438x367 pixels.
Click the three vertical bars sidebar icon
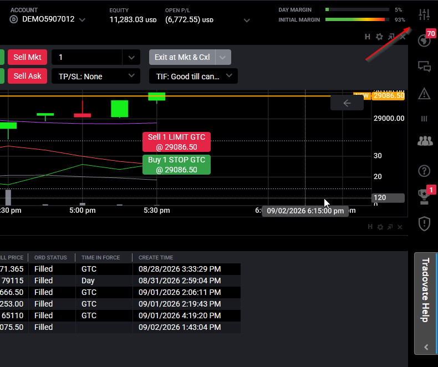pyautogui.click(x=424, y=119)
